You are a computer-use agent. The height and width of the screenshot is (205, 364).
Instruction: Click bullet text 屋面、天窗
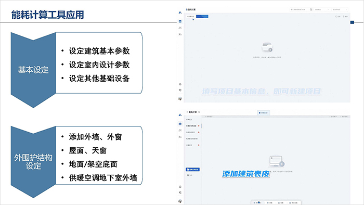tap(87, 150)
